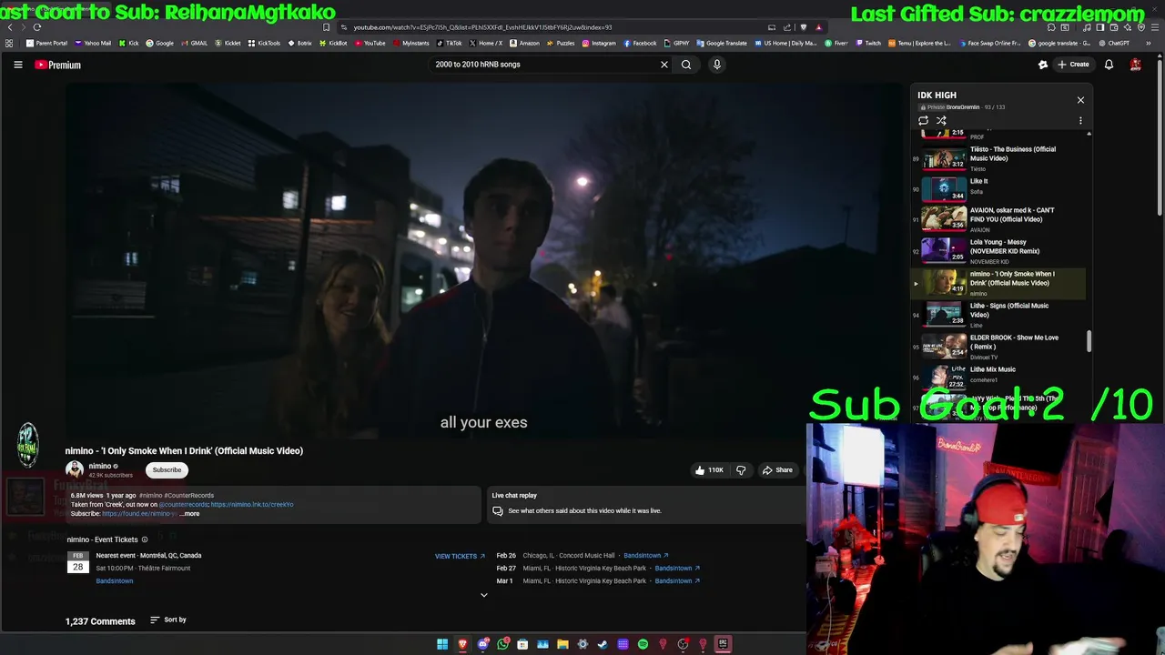
Task: Close the IDK HIGH playlist panel
Action: pyautogui.click(x=1080, y=100)
